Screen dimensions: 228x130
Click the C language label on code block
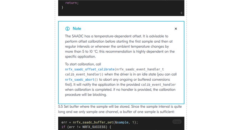pos(181,13)
